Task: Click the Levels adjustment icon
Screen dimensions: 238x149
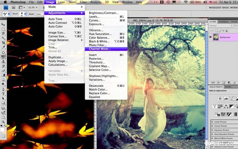Action: pos(226,98)
